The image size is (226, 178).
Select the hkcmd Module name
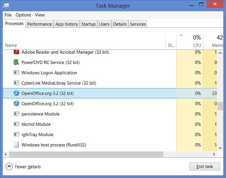tap(36, 124)
